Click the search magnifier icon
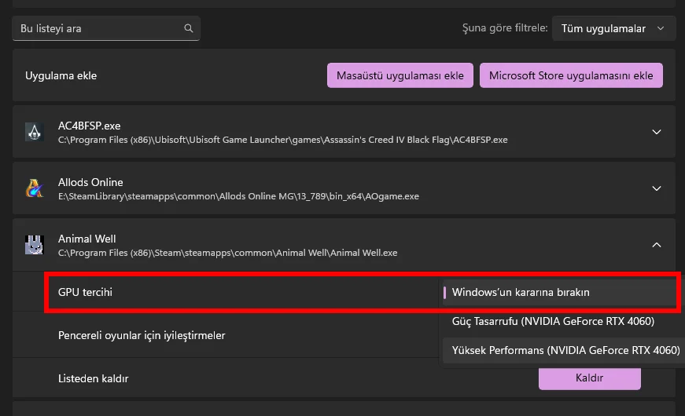 click(x=188, y=28)
